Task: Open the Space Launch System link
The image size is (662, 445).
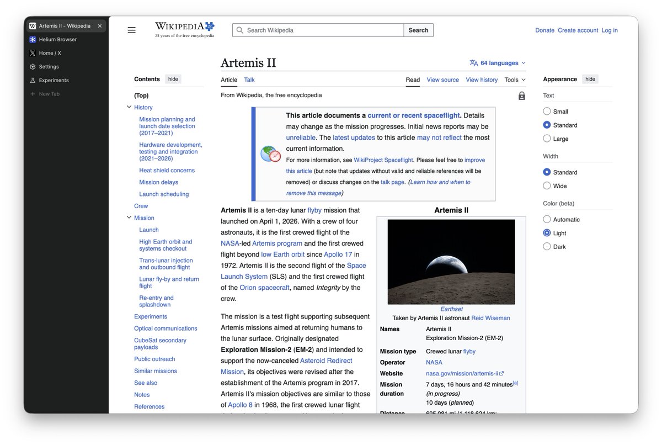Action: click(293, 271)
